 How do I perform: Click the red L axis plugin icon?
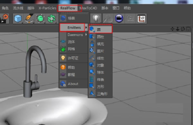pyautogui.click(x=141, y=19)
